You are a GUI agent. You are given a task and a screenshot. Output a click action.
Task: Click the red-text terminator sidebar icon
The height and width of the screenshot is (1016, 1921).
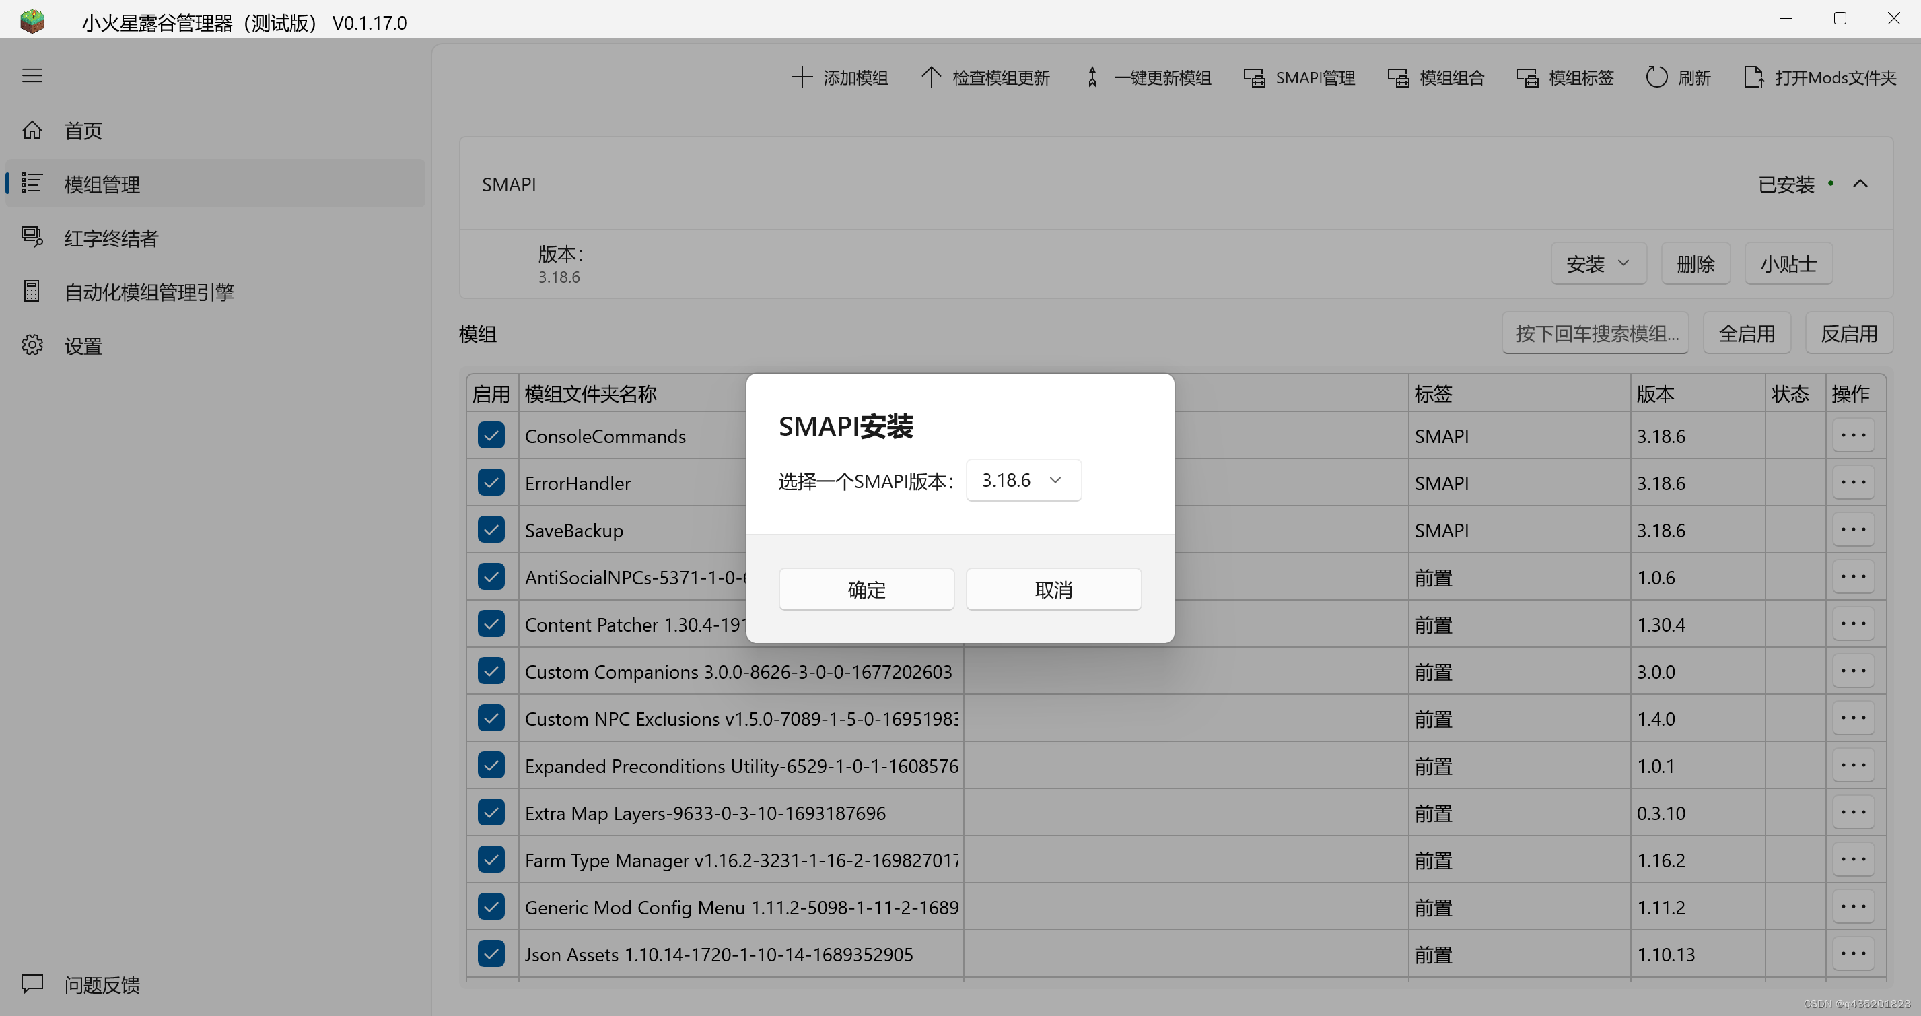click(32, 237)
